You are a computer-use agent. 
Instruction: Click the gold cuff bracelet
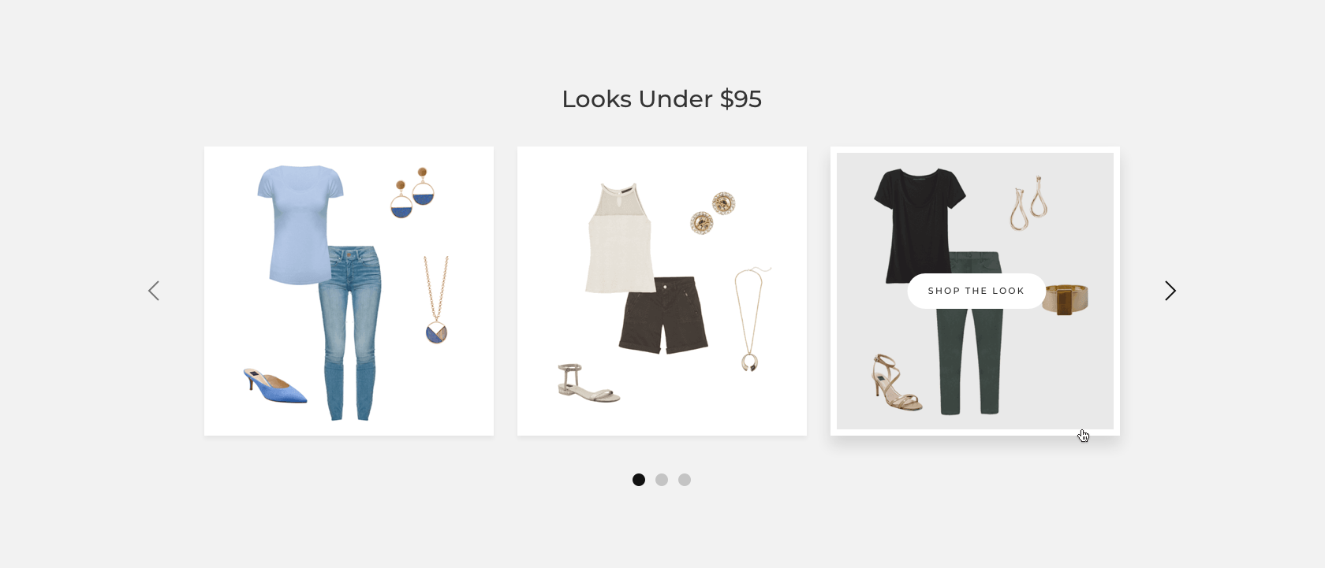[1066, 299]
